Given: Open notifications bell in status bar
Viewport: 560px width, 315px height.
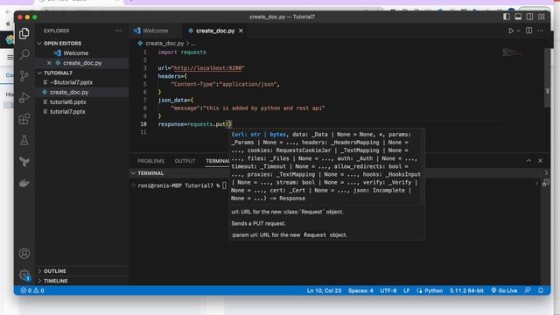Looking at the screenshot, I should (541, 290).
